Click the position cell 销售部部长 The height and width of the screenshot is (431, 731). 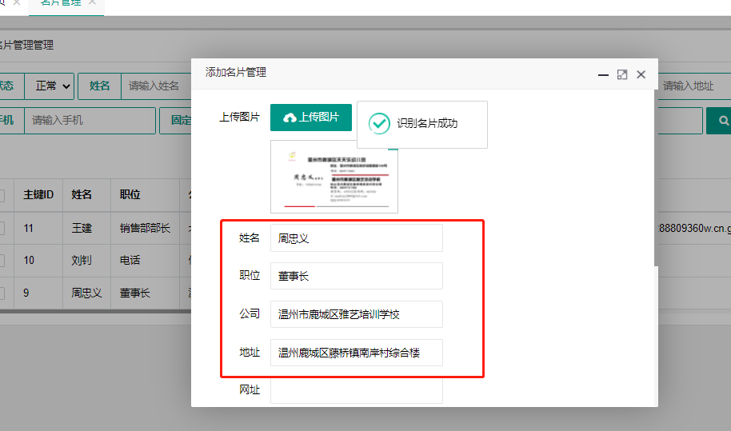[145, 229]
